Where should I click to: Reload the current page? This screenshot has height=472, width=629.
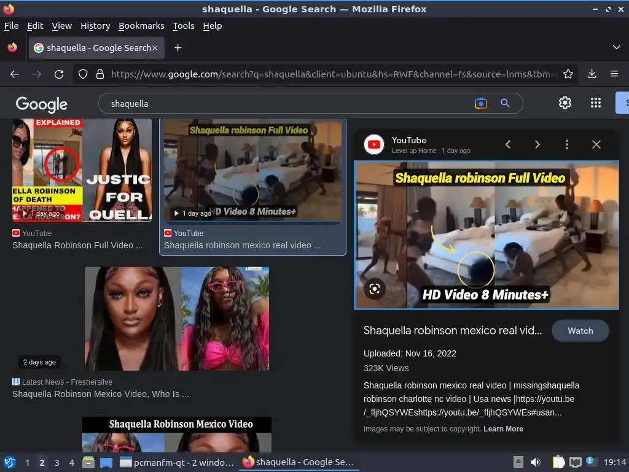(59, 74)
